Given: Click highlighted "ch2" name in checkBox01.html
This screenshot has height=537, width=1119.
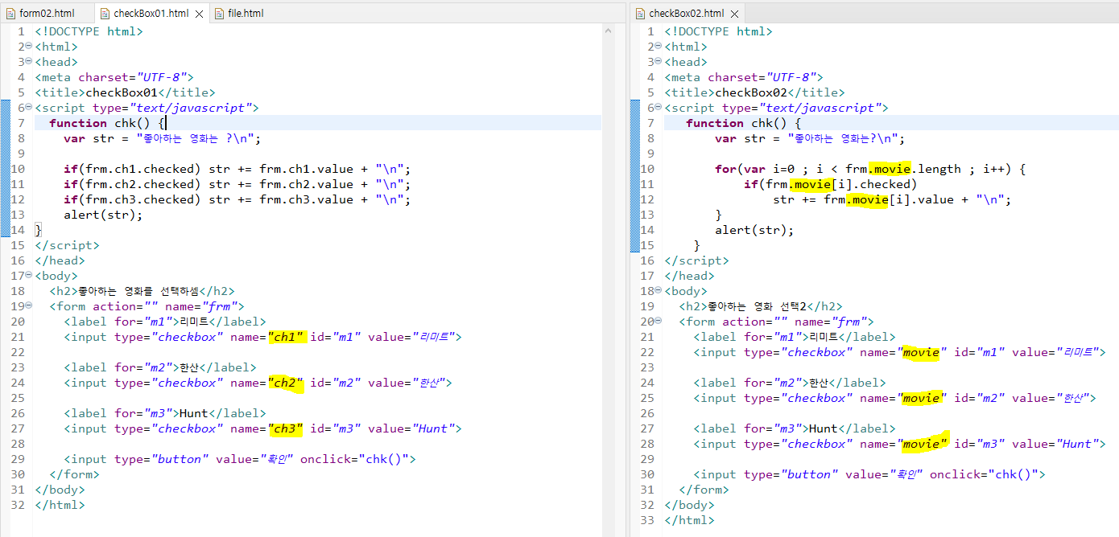Looking at the screenshot, I should pyautogui.click(x=285, y=383).
